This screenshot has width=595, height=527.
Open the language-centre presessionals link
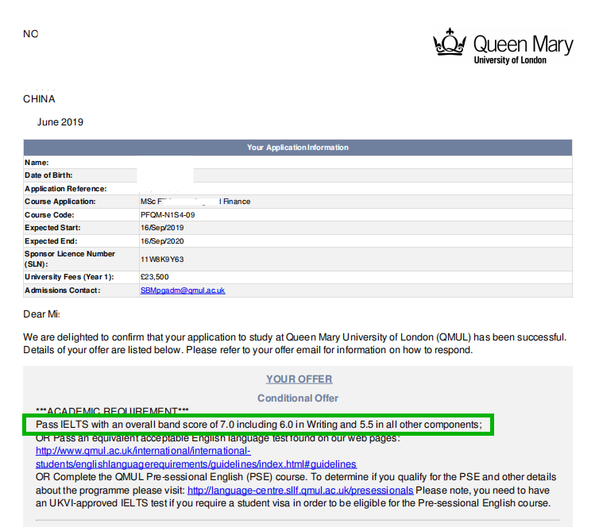(300, 490)
